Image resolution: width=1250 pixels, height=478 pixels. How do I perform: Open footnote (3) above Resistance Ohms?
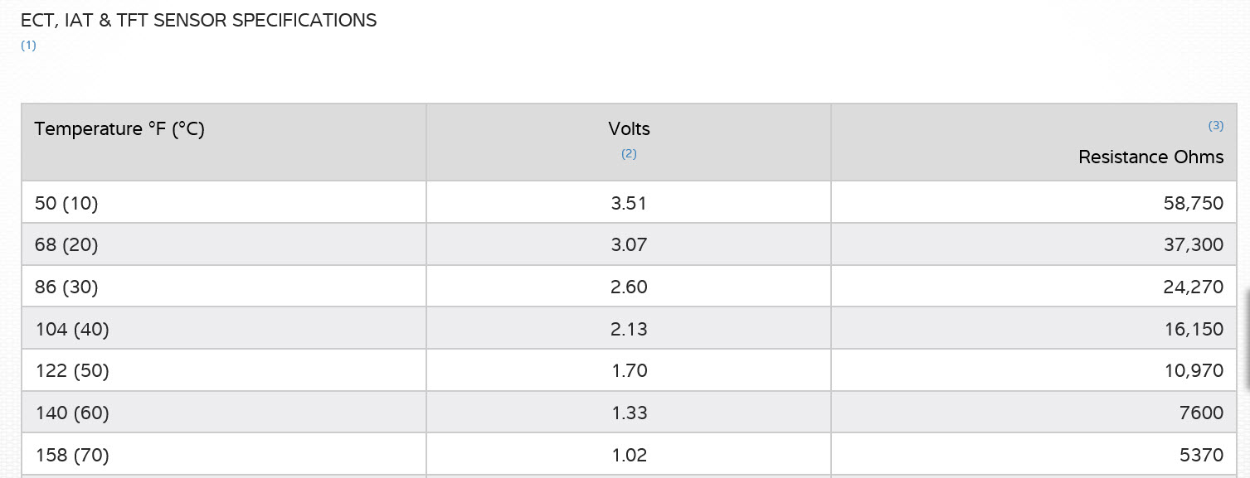point(1215,126)
